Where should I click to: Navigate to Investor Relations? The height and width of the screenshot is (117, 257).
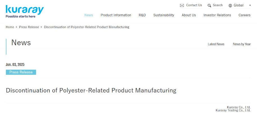tap(217, 15)
